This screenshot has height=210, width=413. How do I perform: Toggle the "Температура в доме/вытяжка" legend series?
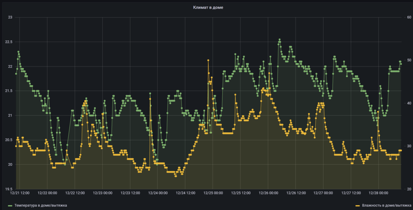pos(40,205)
